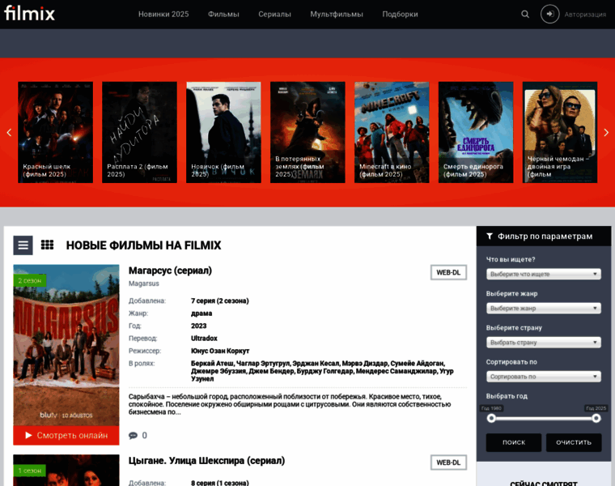This screenshot has width=615, height=486.
Task: Go to next slide in carousel
Action: [x=606, y=132]
